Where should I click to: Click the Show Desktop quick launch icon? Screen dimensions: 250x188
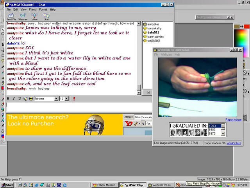(x=31, y=185)
